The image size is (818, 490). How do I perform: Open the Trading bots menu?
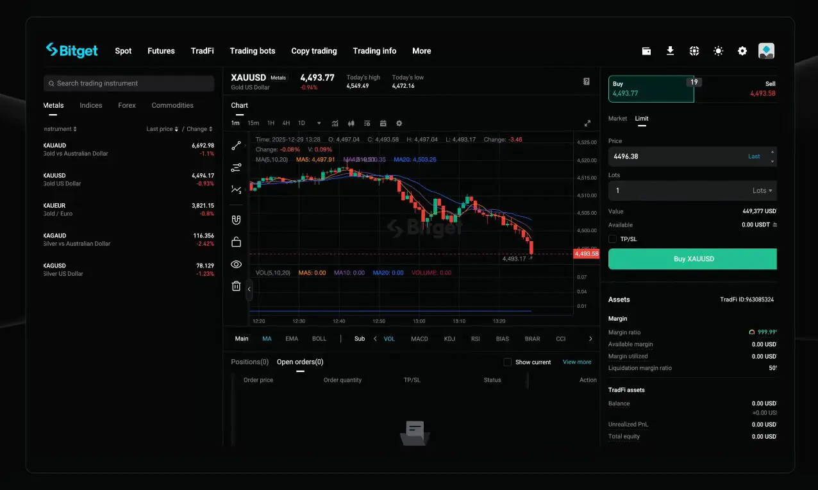253,51
